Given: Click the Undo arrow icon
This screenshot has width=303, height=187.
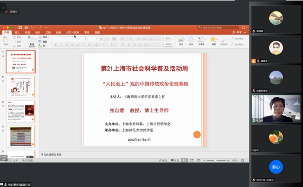Looking at the screenshot, I should click(33, 28).
